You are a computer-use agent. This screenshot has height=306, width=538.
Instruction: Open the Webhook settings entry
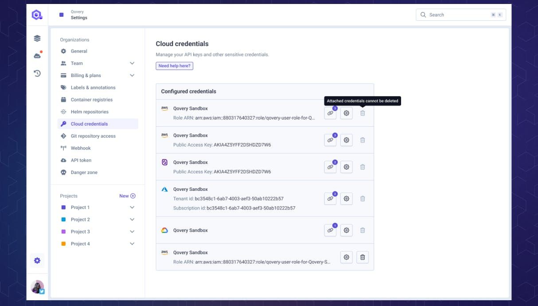coord(80,148)
